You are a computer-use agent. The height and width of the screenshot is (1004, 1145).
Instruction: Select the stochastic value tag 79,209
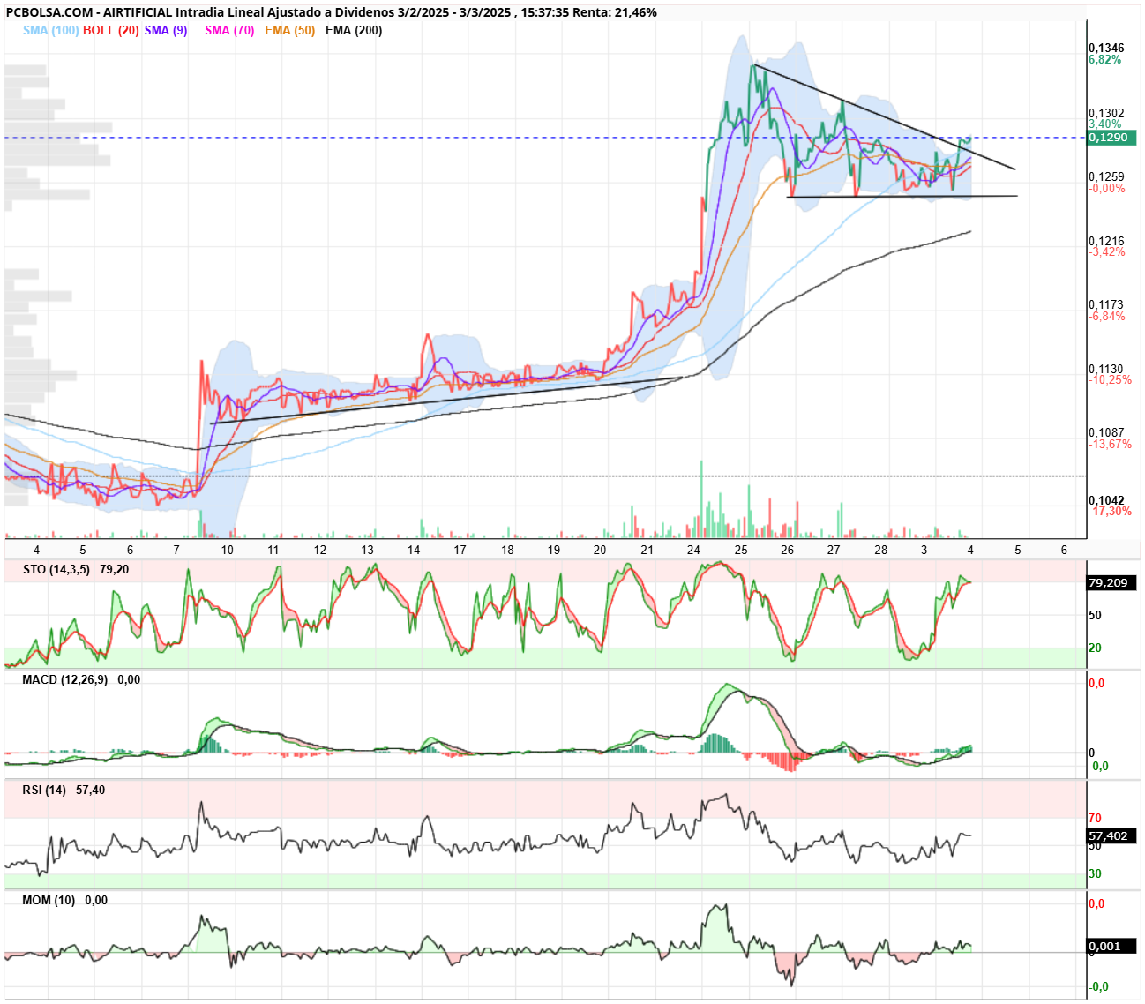[1111, 583]
